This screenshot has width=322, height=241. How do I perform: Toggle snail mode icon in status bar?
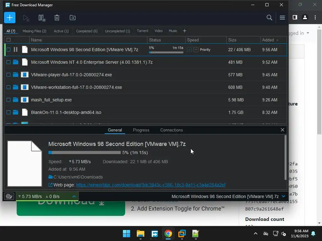(x=9, y=196)
